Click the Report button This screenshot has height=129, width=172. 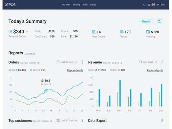pos(146,21)
